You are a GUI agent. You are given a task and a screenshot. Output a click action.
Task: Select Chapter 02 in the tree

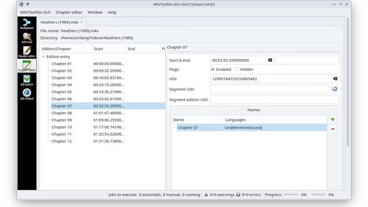pyautogui.click(x=61, y=71)
